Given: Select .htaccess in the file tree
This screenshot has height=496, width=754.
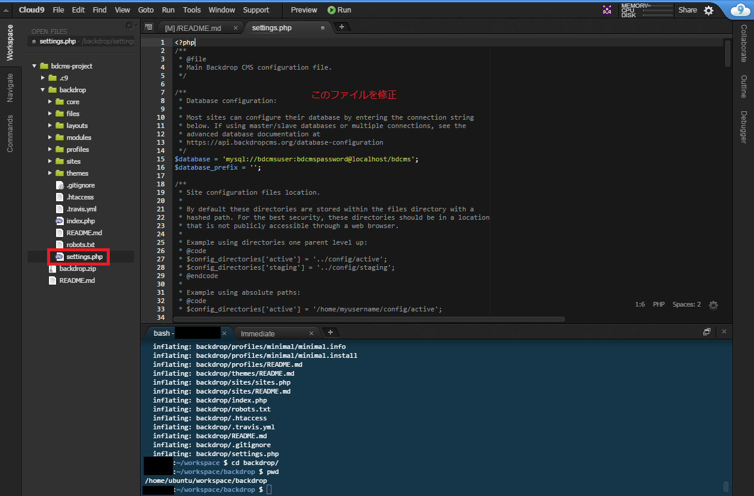Looking at the screenshot, I should tap(81, 197).
